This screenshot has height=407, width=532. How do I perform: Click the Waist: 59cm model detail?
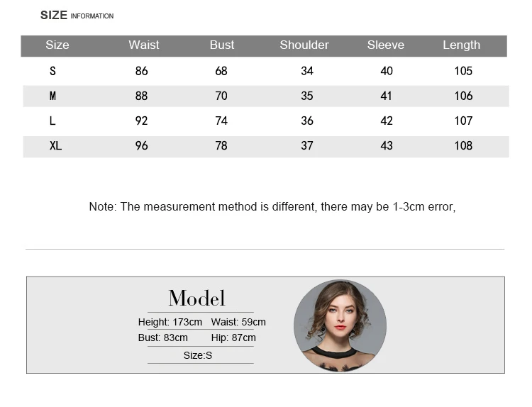click(238, 322)
